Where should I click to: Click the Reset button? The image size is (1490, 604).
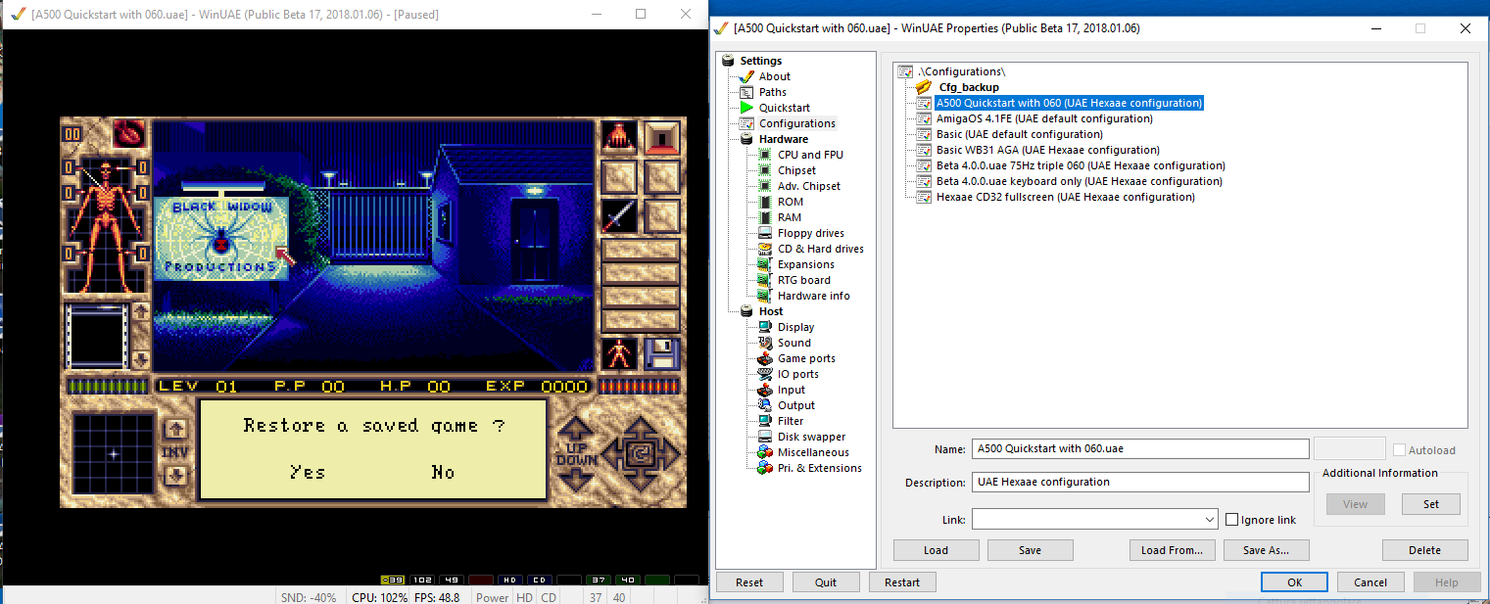pyautogui.click(x=749, y=582)
